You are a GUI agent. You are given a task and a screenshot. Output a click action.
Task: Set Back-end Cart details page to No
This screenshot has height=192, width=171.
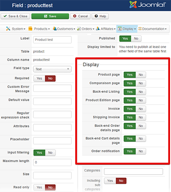click(141, 139)
